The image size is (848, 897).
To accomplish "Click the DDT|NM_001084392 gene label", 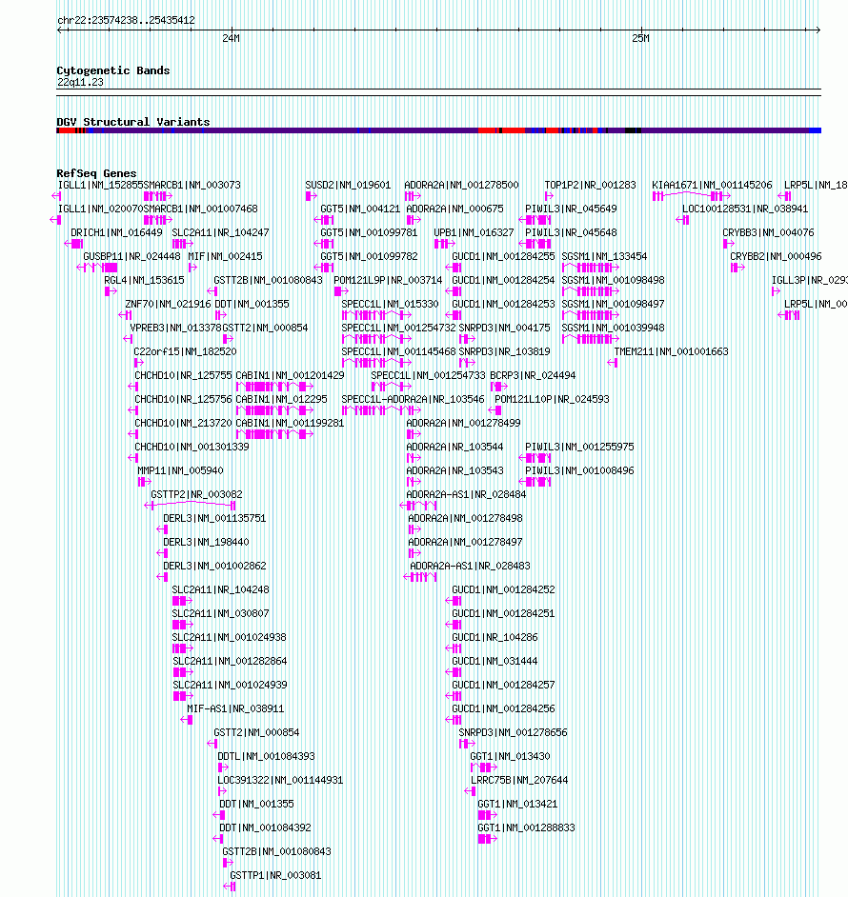I will click(x=265, y=827).
